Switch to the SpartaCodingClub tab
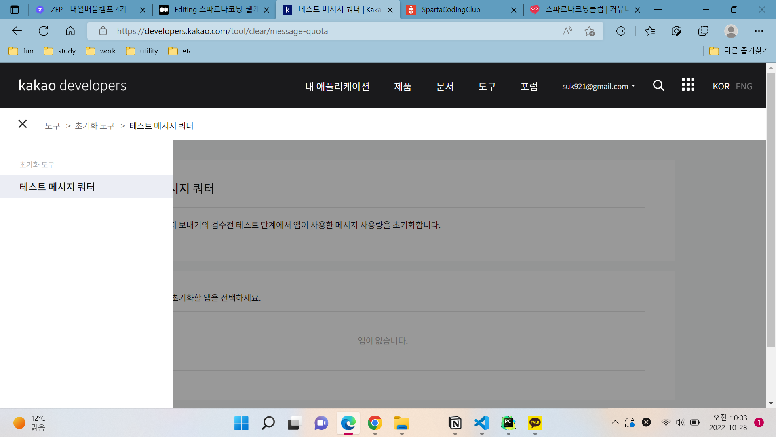Viewport: 776px width, 437px height. click(462, 10)
